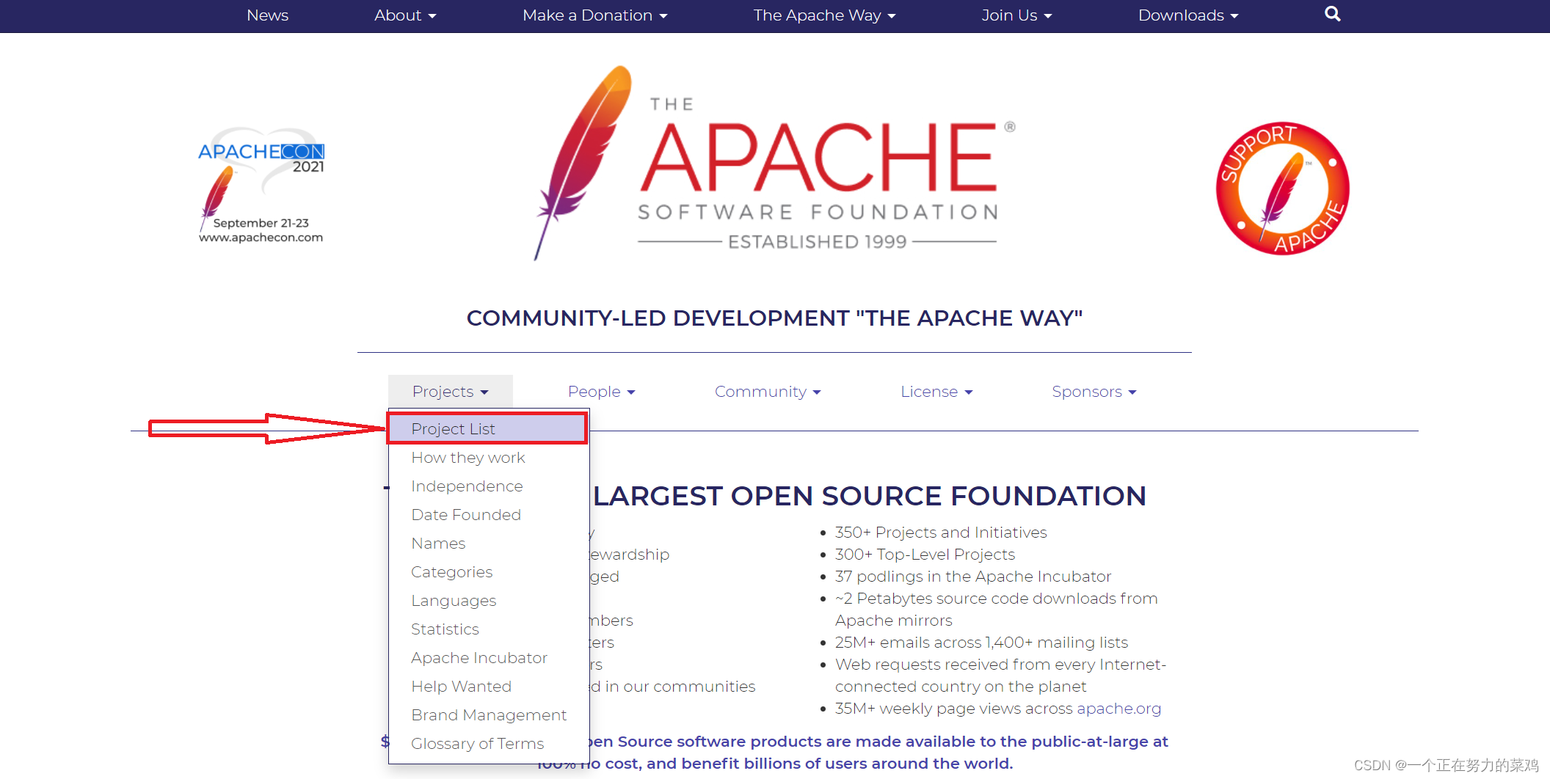Expand the Make a Donation dropdown

coord(594,15)
